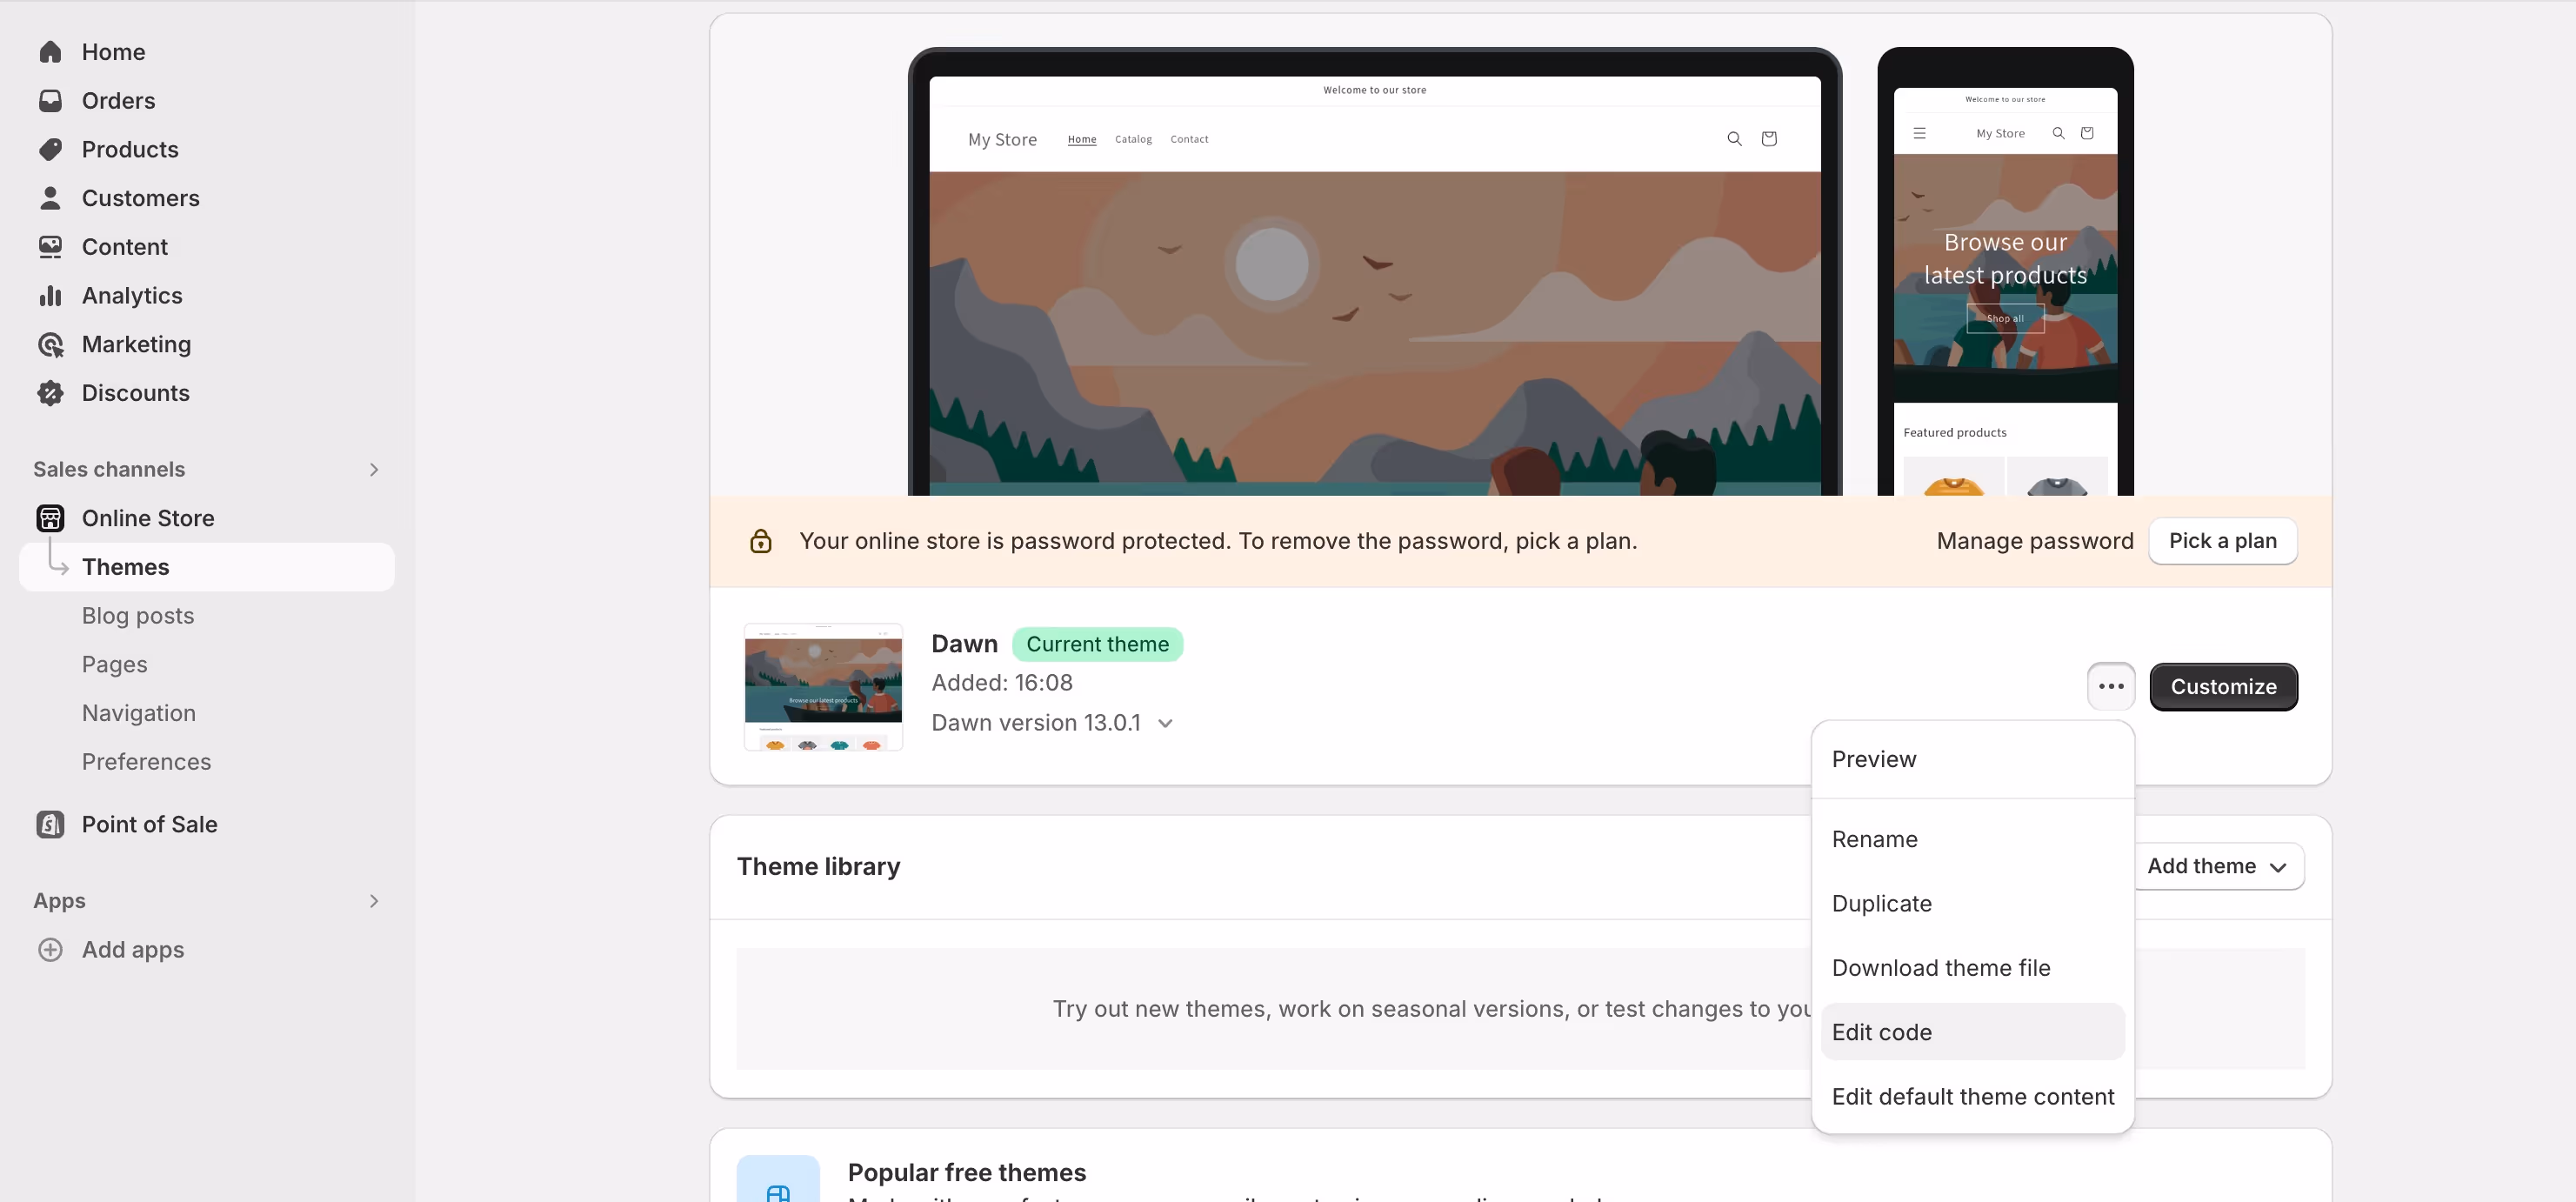This screenshot has width=2576, height=1202.
Task: Click the Orders inbox icon
Action: [50, 101]
